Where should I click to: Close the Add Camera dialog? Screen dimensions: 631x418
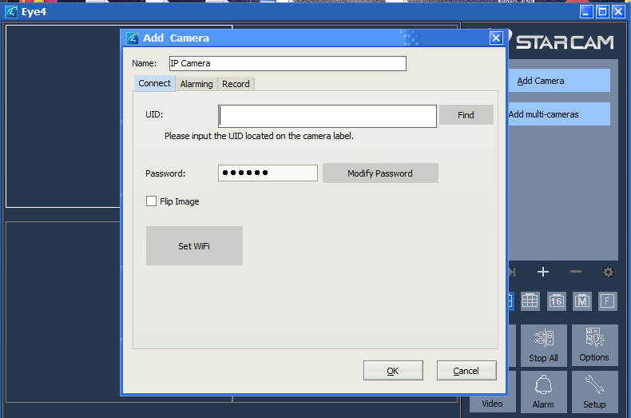pyautogui.click(x=496, y=38)
